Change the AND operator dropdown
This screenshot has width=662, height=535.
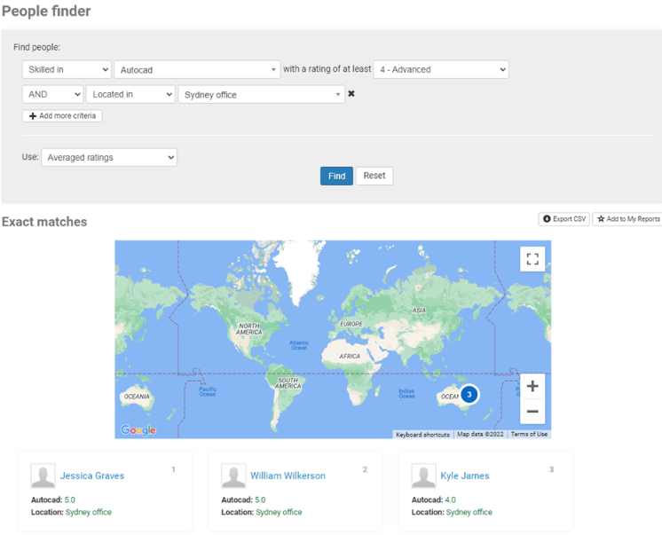pos(52,94)
